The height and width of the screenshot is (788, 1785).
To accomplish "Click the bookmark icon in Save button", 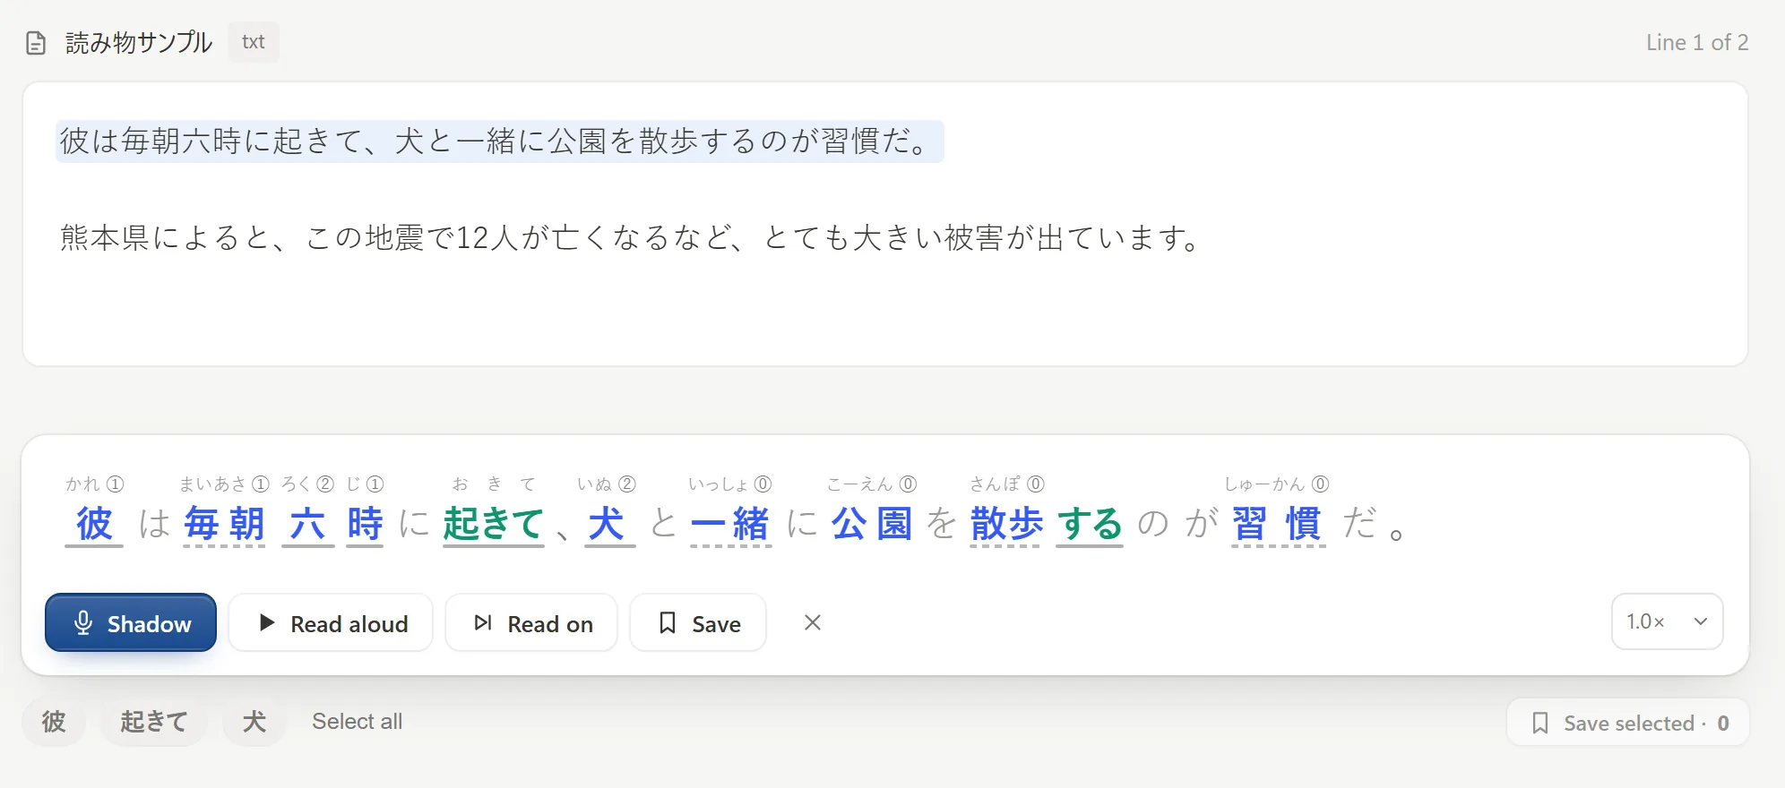I will click(668, 622).
